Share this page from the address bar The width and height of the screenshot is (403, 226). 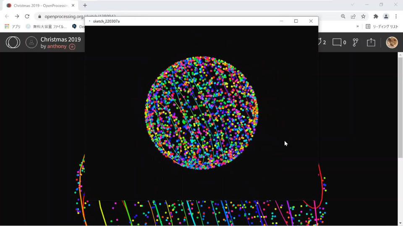tap(353, 16)
